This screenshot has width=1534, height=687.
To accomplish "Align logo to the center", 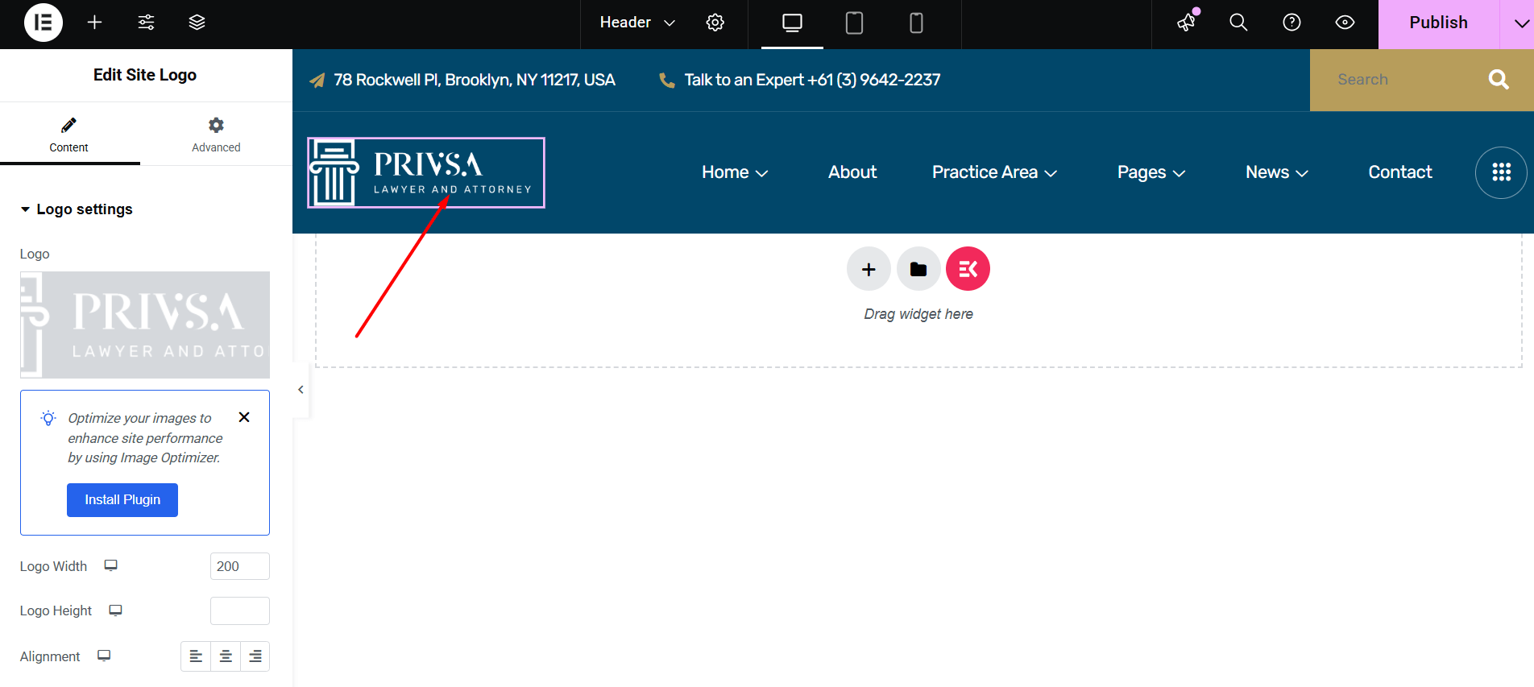I will coord(226,656).
